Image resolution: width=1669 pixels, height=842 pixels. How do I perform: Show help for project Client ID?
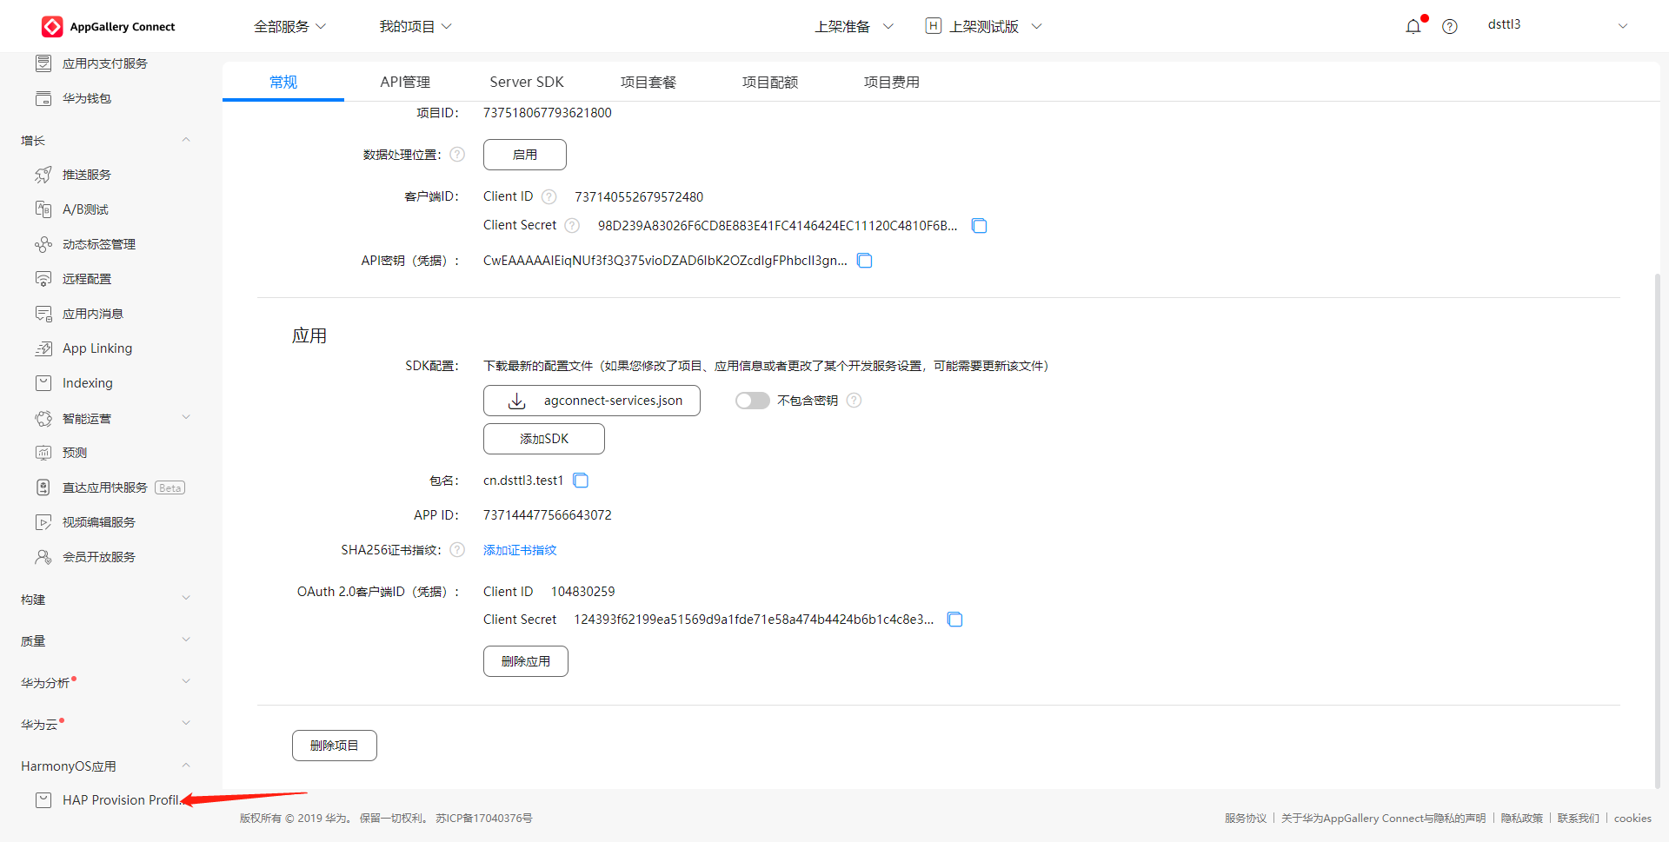(549, 197)
